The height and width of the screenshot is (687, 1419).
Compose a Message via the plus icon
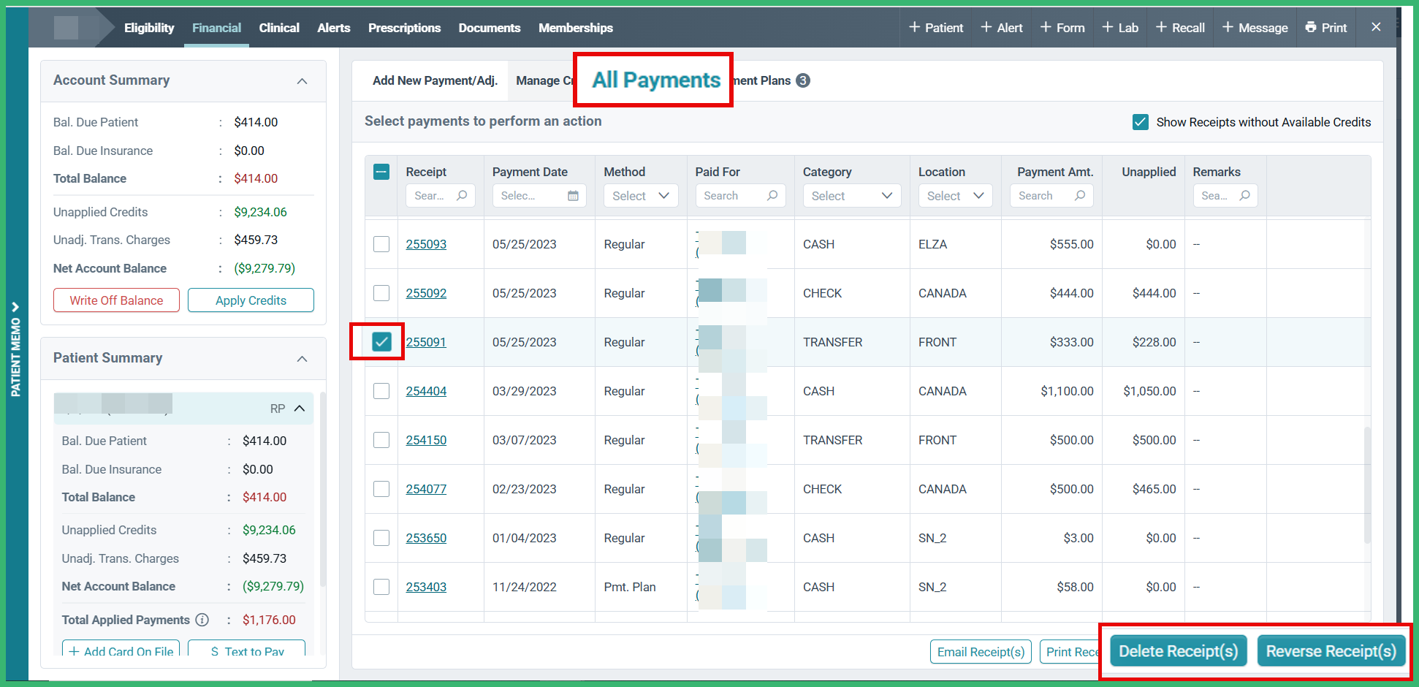(x=1255, y=27)
